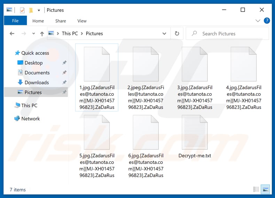Switch to Large icons view in status bar
Viewport: 275px width, 198px height.
(265, 189)
